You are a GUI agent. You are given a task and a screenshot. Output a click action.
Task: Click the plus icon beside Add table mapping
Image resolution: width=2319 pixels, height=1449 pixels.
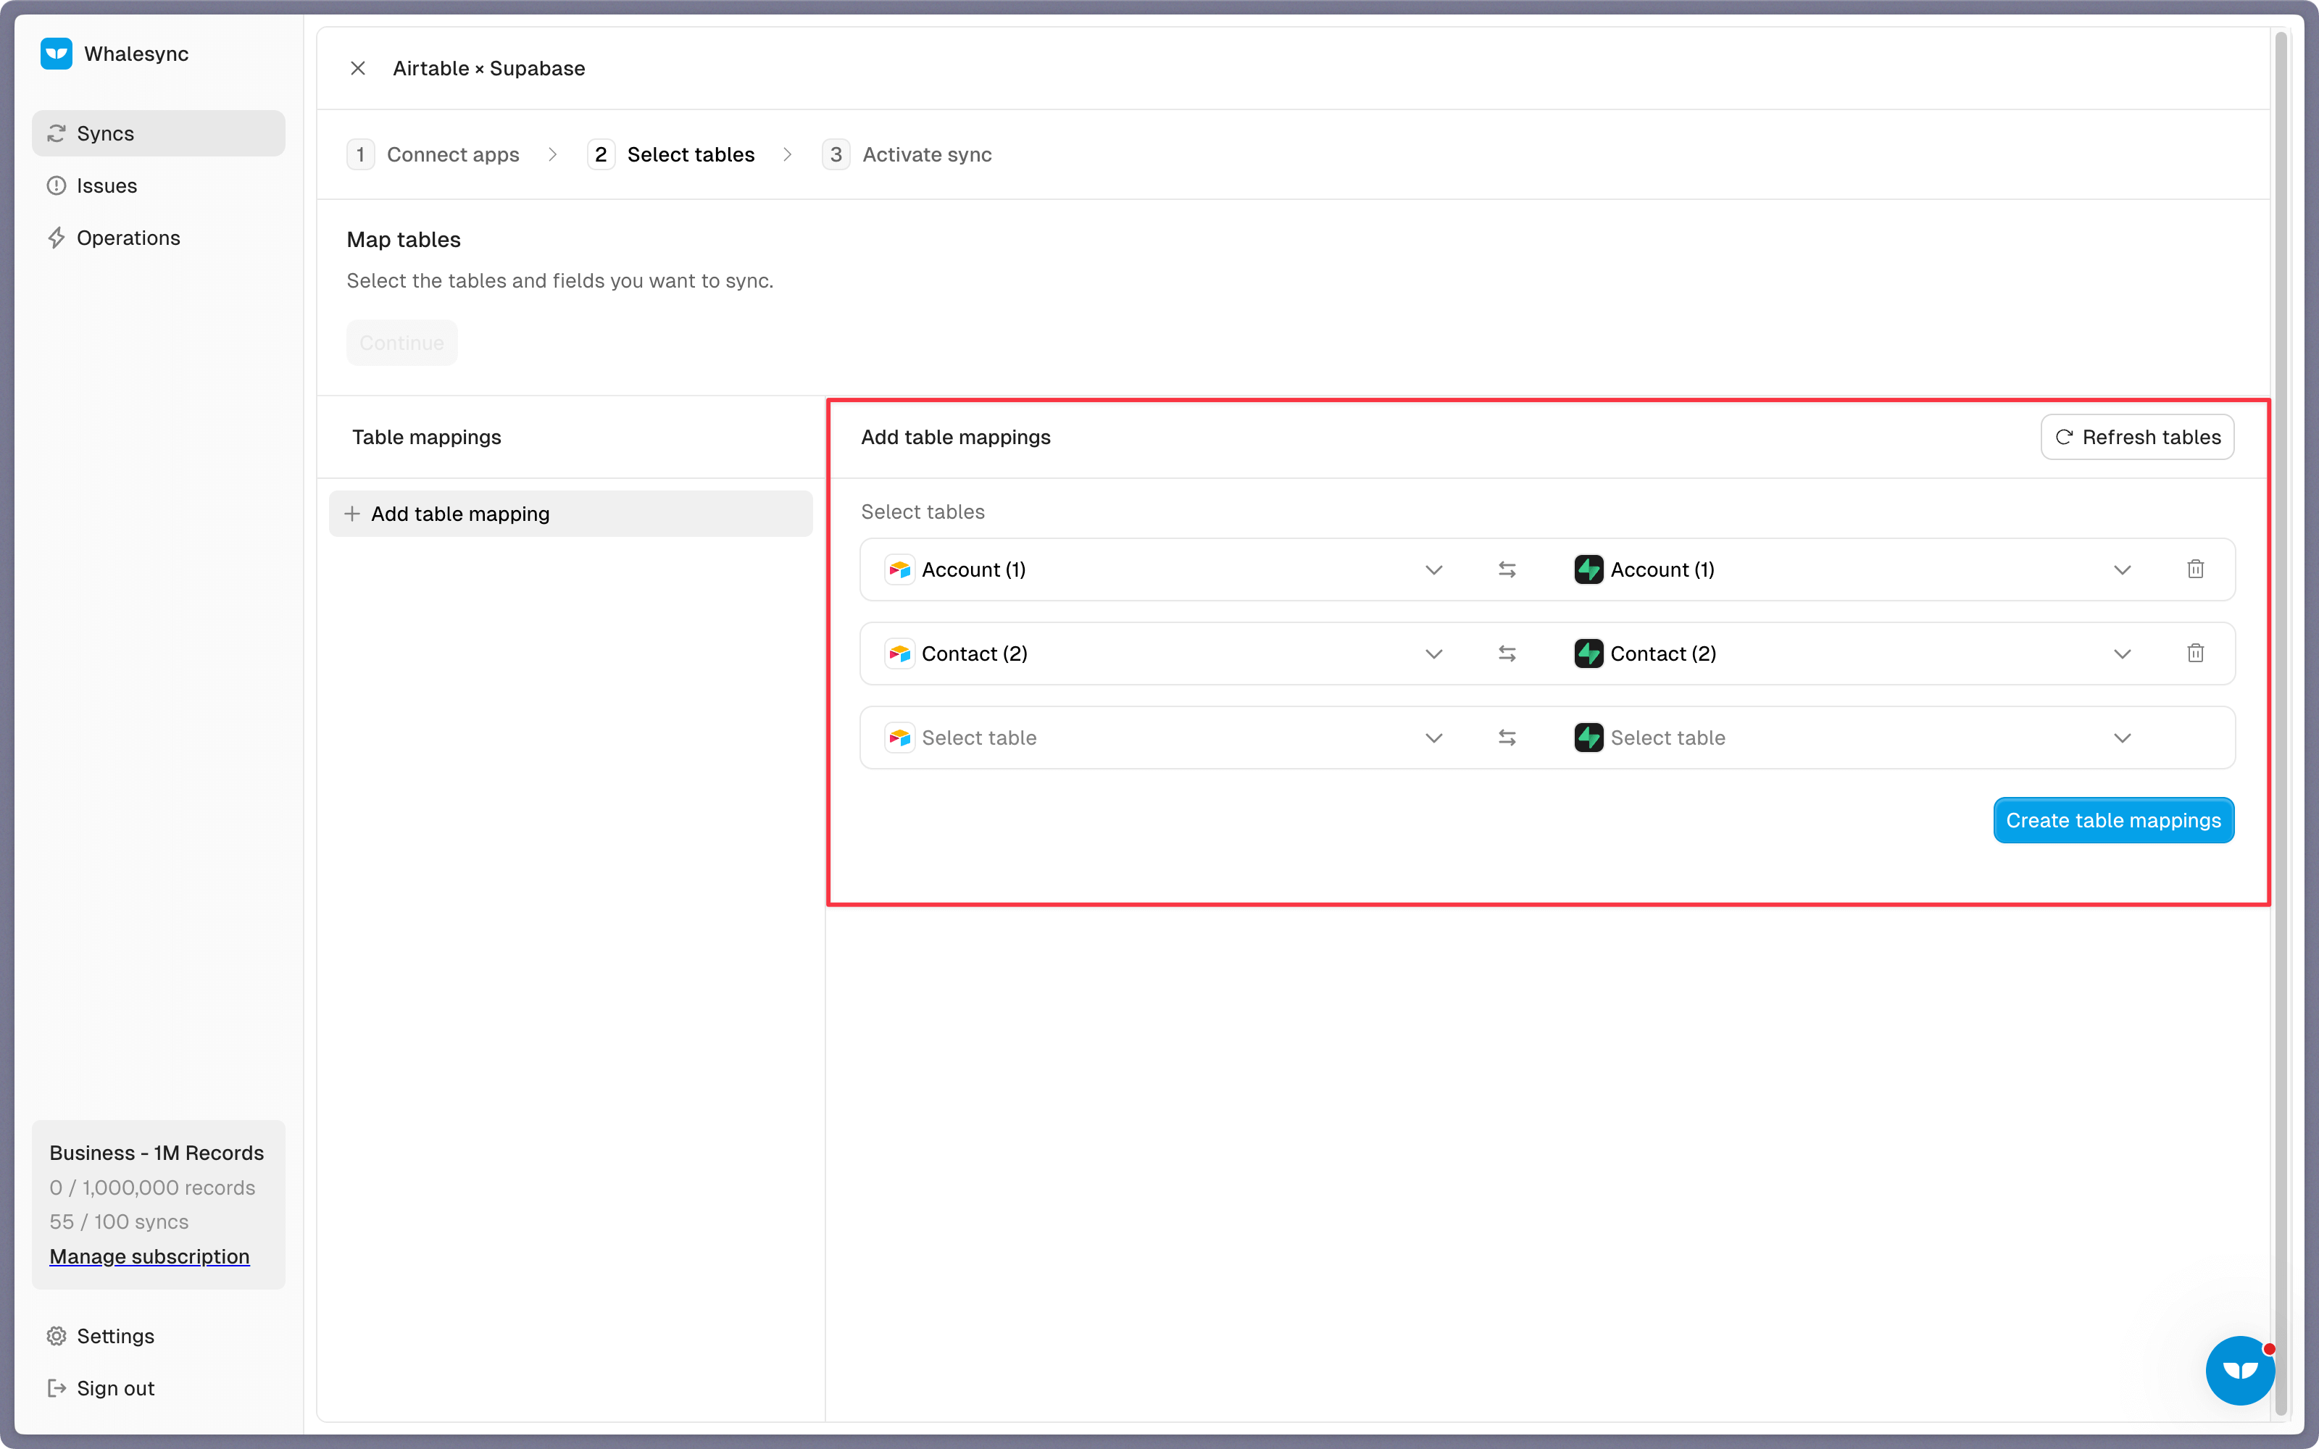pyautogui.click(x=353, y=514)
